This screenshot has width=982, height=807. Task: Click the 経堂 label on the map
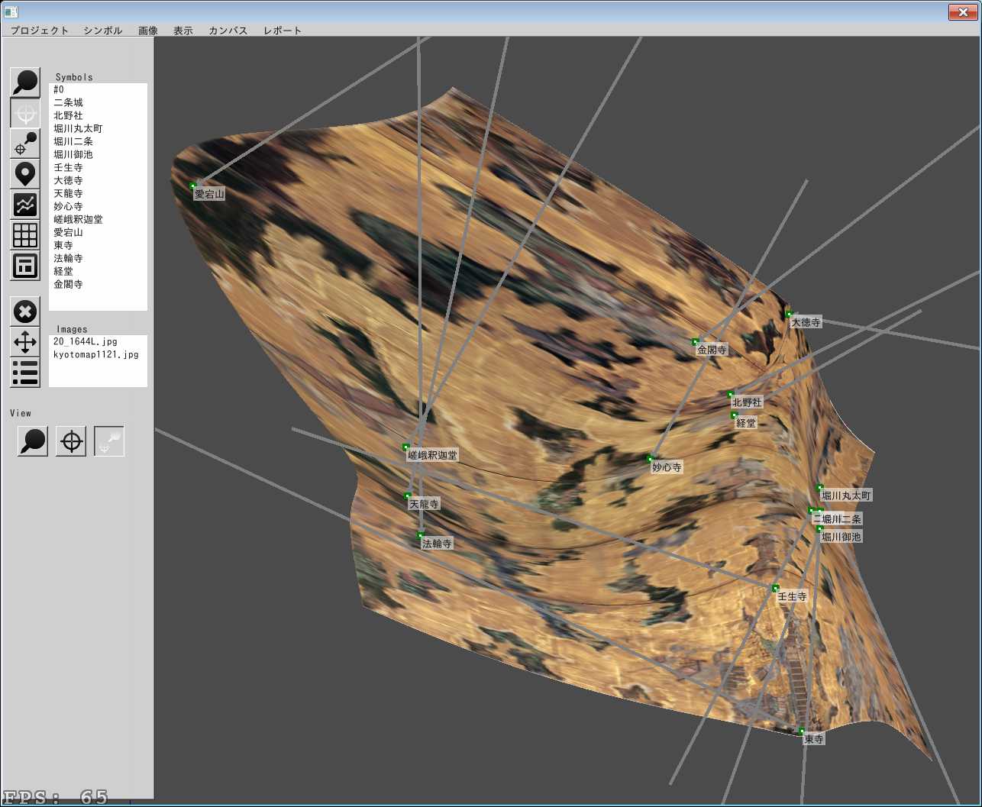pyautogui.click(x=746, y=422)
